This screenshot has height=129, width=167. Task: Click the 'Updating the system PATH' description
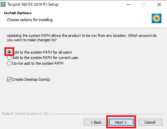pyautogui.click(x=82, y=38)
